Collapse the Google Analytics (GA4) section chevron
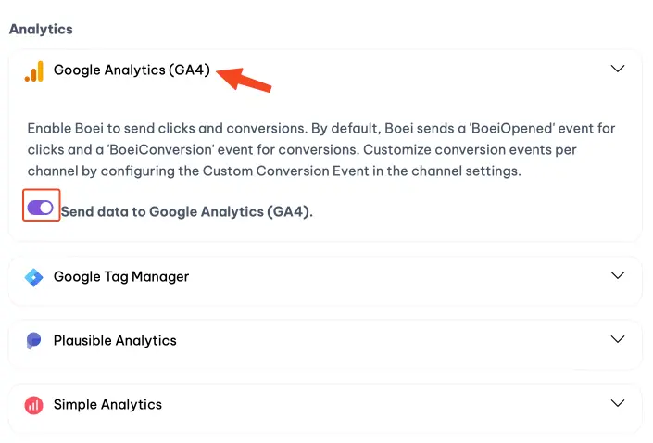This screenshot has height=443, width=653. [618, 70]
